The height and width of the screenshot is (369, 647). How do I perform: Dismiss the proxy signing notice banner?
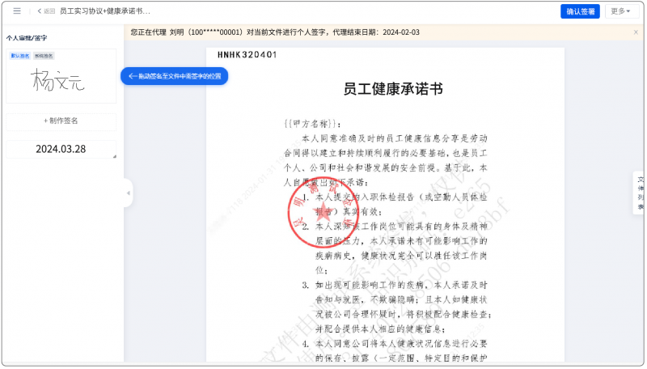(634, 32)
